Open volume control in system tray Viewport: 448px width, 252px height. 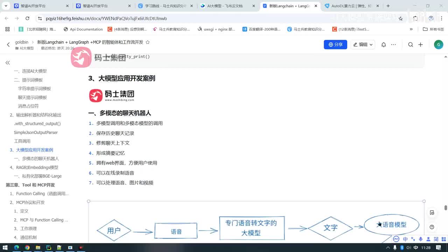click(408, 247)
